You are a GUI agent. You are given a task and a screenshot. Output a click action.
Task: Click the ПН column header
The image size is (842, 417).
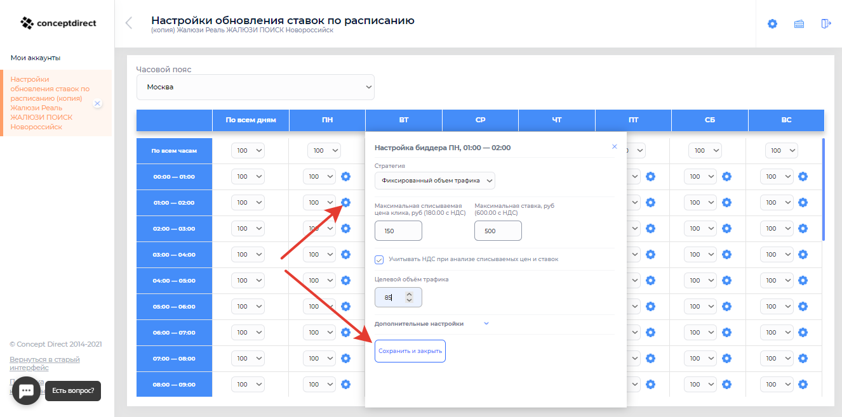[327, 120]
